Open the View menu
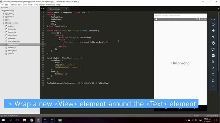The image size is (220, 123). [25, 5]
